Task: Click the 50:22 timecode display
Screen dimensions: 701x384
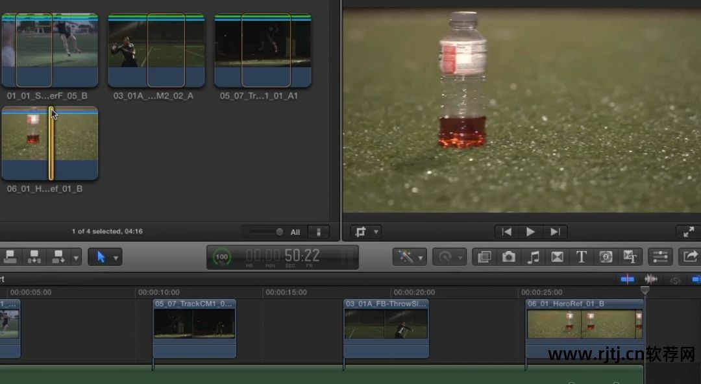Action: click(282, 256)
